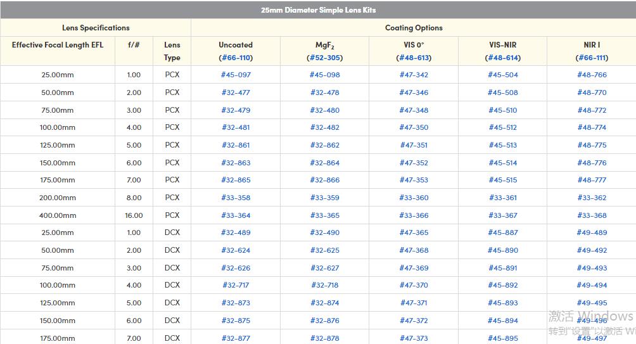Open the VIS-NIR kit link #48-614
636x344 pixels.
pos(503,58)
